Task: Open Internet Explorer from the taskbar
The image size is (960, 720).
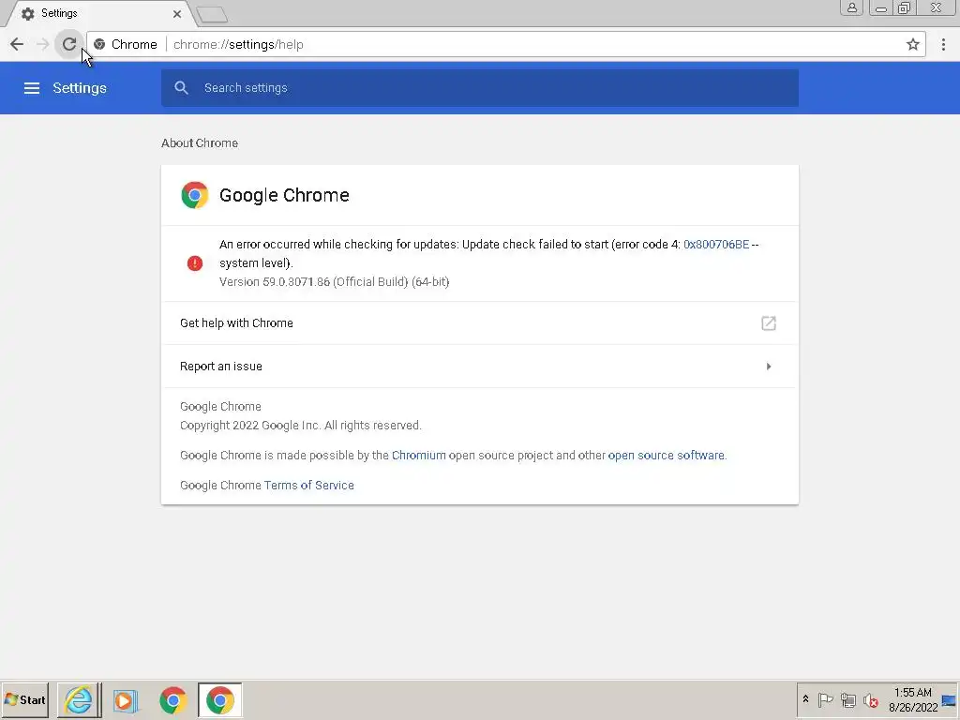Action: [79, 699]
